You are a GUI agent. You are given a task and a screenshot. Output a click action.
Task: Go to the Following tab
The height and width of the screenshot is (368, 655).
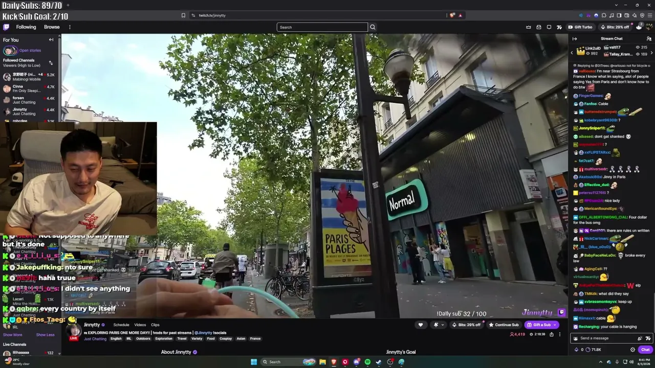[x=26, y=27]
